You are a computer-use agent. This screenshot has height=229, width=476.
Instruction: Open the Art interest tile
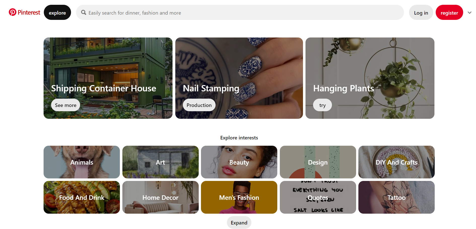[160, 162]
